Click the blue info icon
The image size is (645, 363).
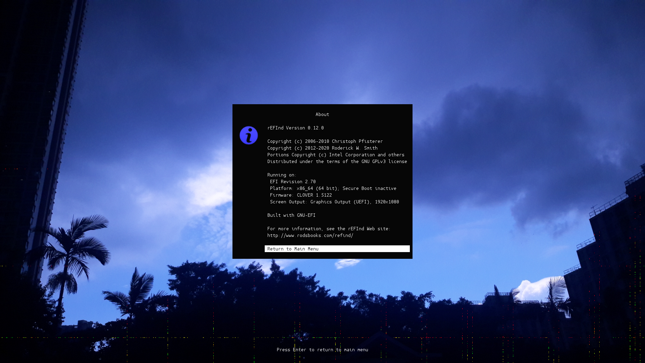point(249,135)
